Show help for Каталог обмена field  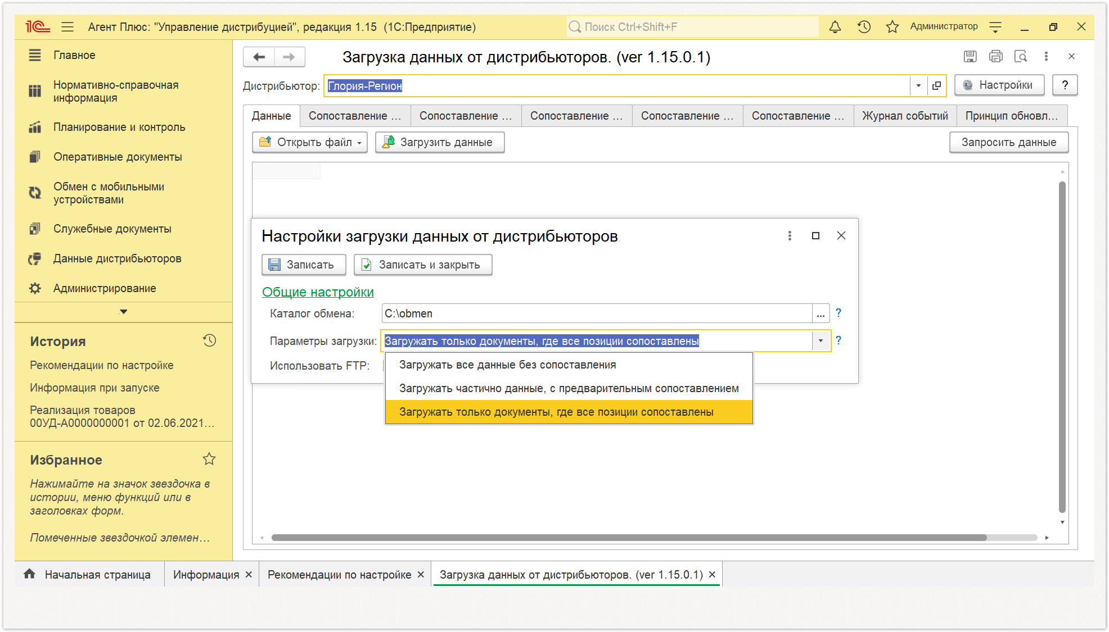pos(838,312)
